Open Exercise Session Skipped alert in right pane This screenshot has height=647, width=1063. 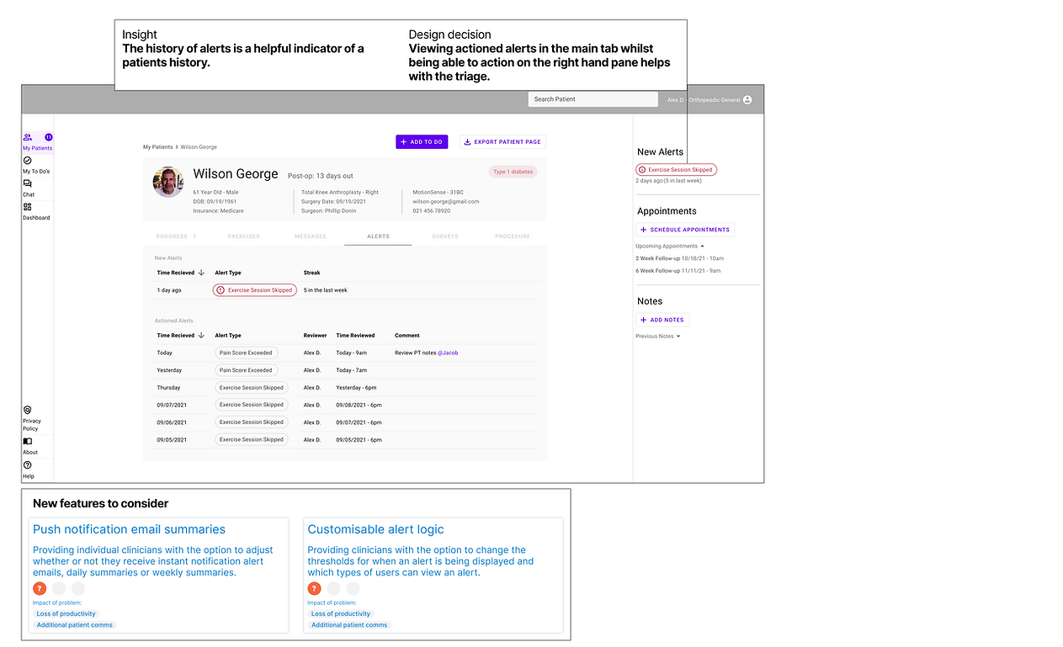coord(676,170)
